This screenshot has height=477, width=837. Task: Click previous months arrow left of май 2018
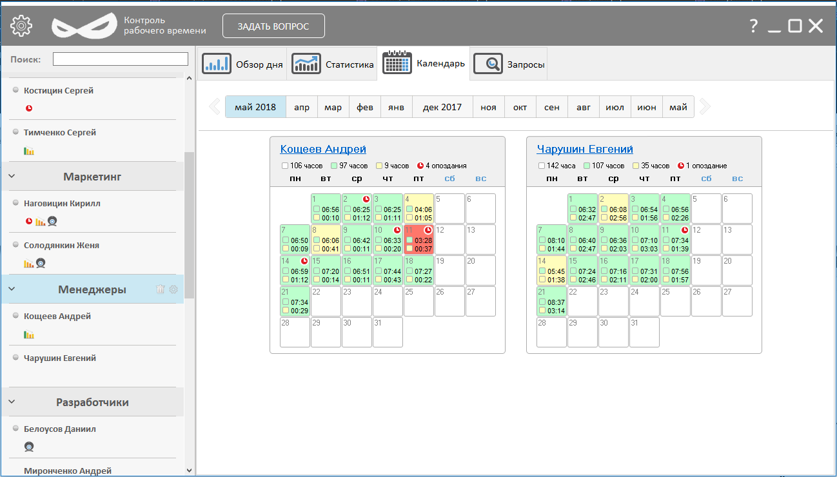215,106
